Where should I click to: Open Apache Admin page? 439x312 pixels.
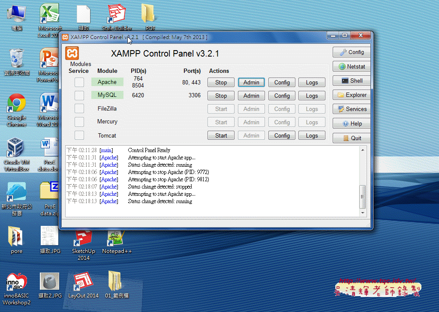(x=251, y=83)
